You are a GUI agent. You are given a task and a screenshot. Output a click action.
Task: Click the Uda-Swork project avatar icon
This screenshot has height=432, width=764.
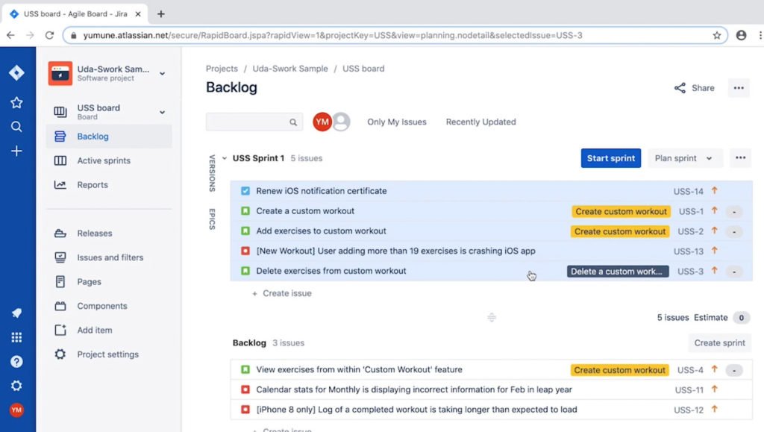tap(60, 73)
